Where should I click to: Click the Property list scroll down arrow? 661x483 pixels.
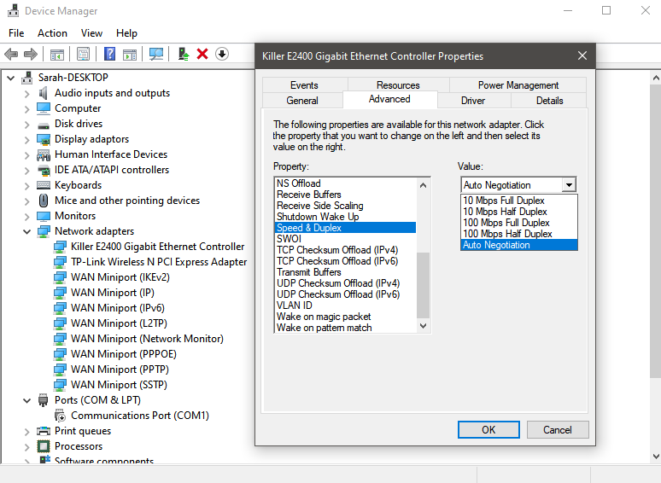tap(423, 325)
